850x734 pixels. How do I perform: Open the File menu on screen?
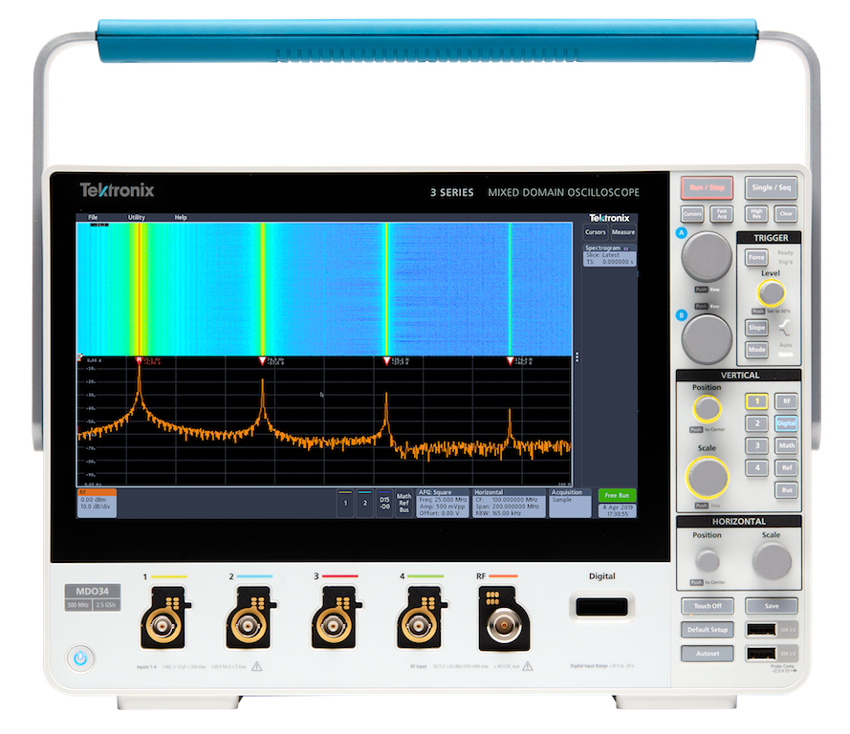[94, 217]
